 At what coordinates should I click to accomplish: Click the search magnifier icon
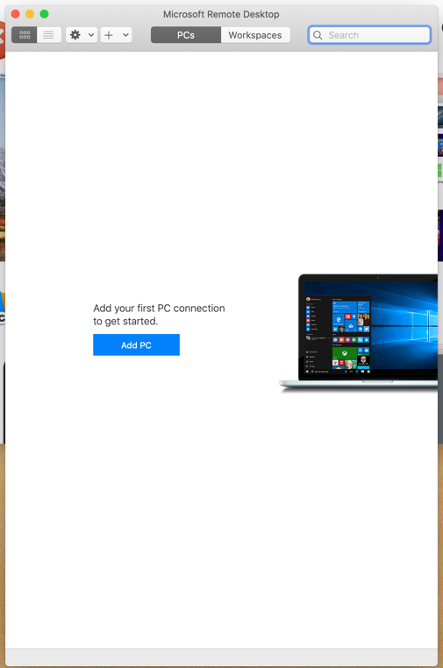pos(318,35)
